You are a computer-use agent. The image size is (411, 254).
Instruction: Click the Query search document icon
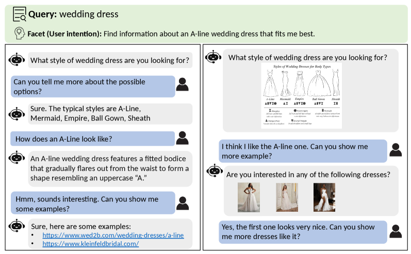(x=20, y=14)
